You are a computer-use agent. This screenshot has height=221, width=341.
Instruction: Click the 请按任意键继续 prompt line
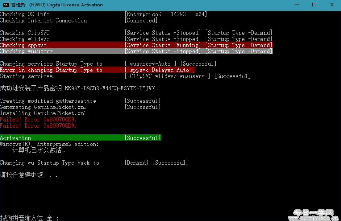[x=29, y=175]
